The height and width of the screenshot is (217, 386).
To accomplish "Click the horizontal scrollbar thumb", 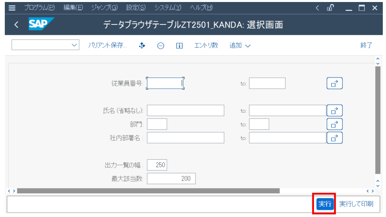I will pos(148,191).
